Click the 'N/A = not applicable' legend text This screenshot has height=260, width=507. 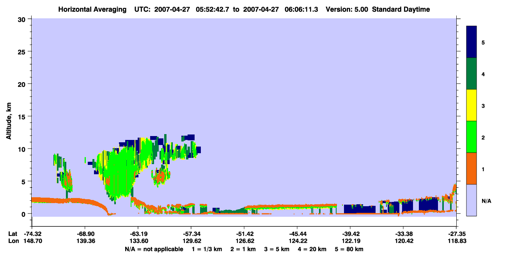[154, 249]
